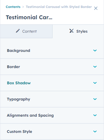104x140 pixels.
Task: Open the Box Shadow settings label
Action: point(19,83)
